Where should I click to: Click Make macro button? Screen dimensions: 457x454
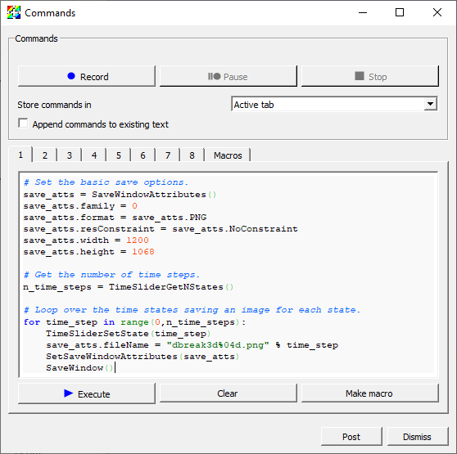(x=370, y=393)
